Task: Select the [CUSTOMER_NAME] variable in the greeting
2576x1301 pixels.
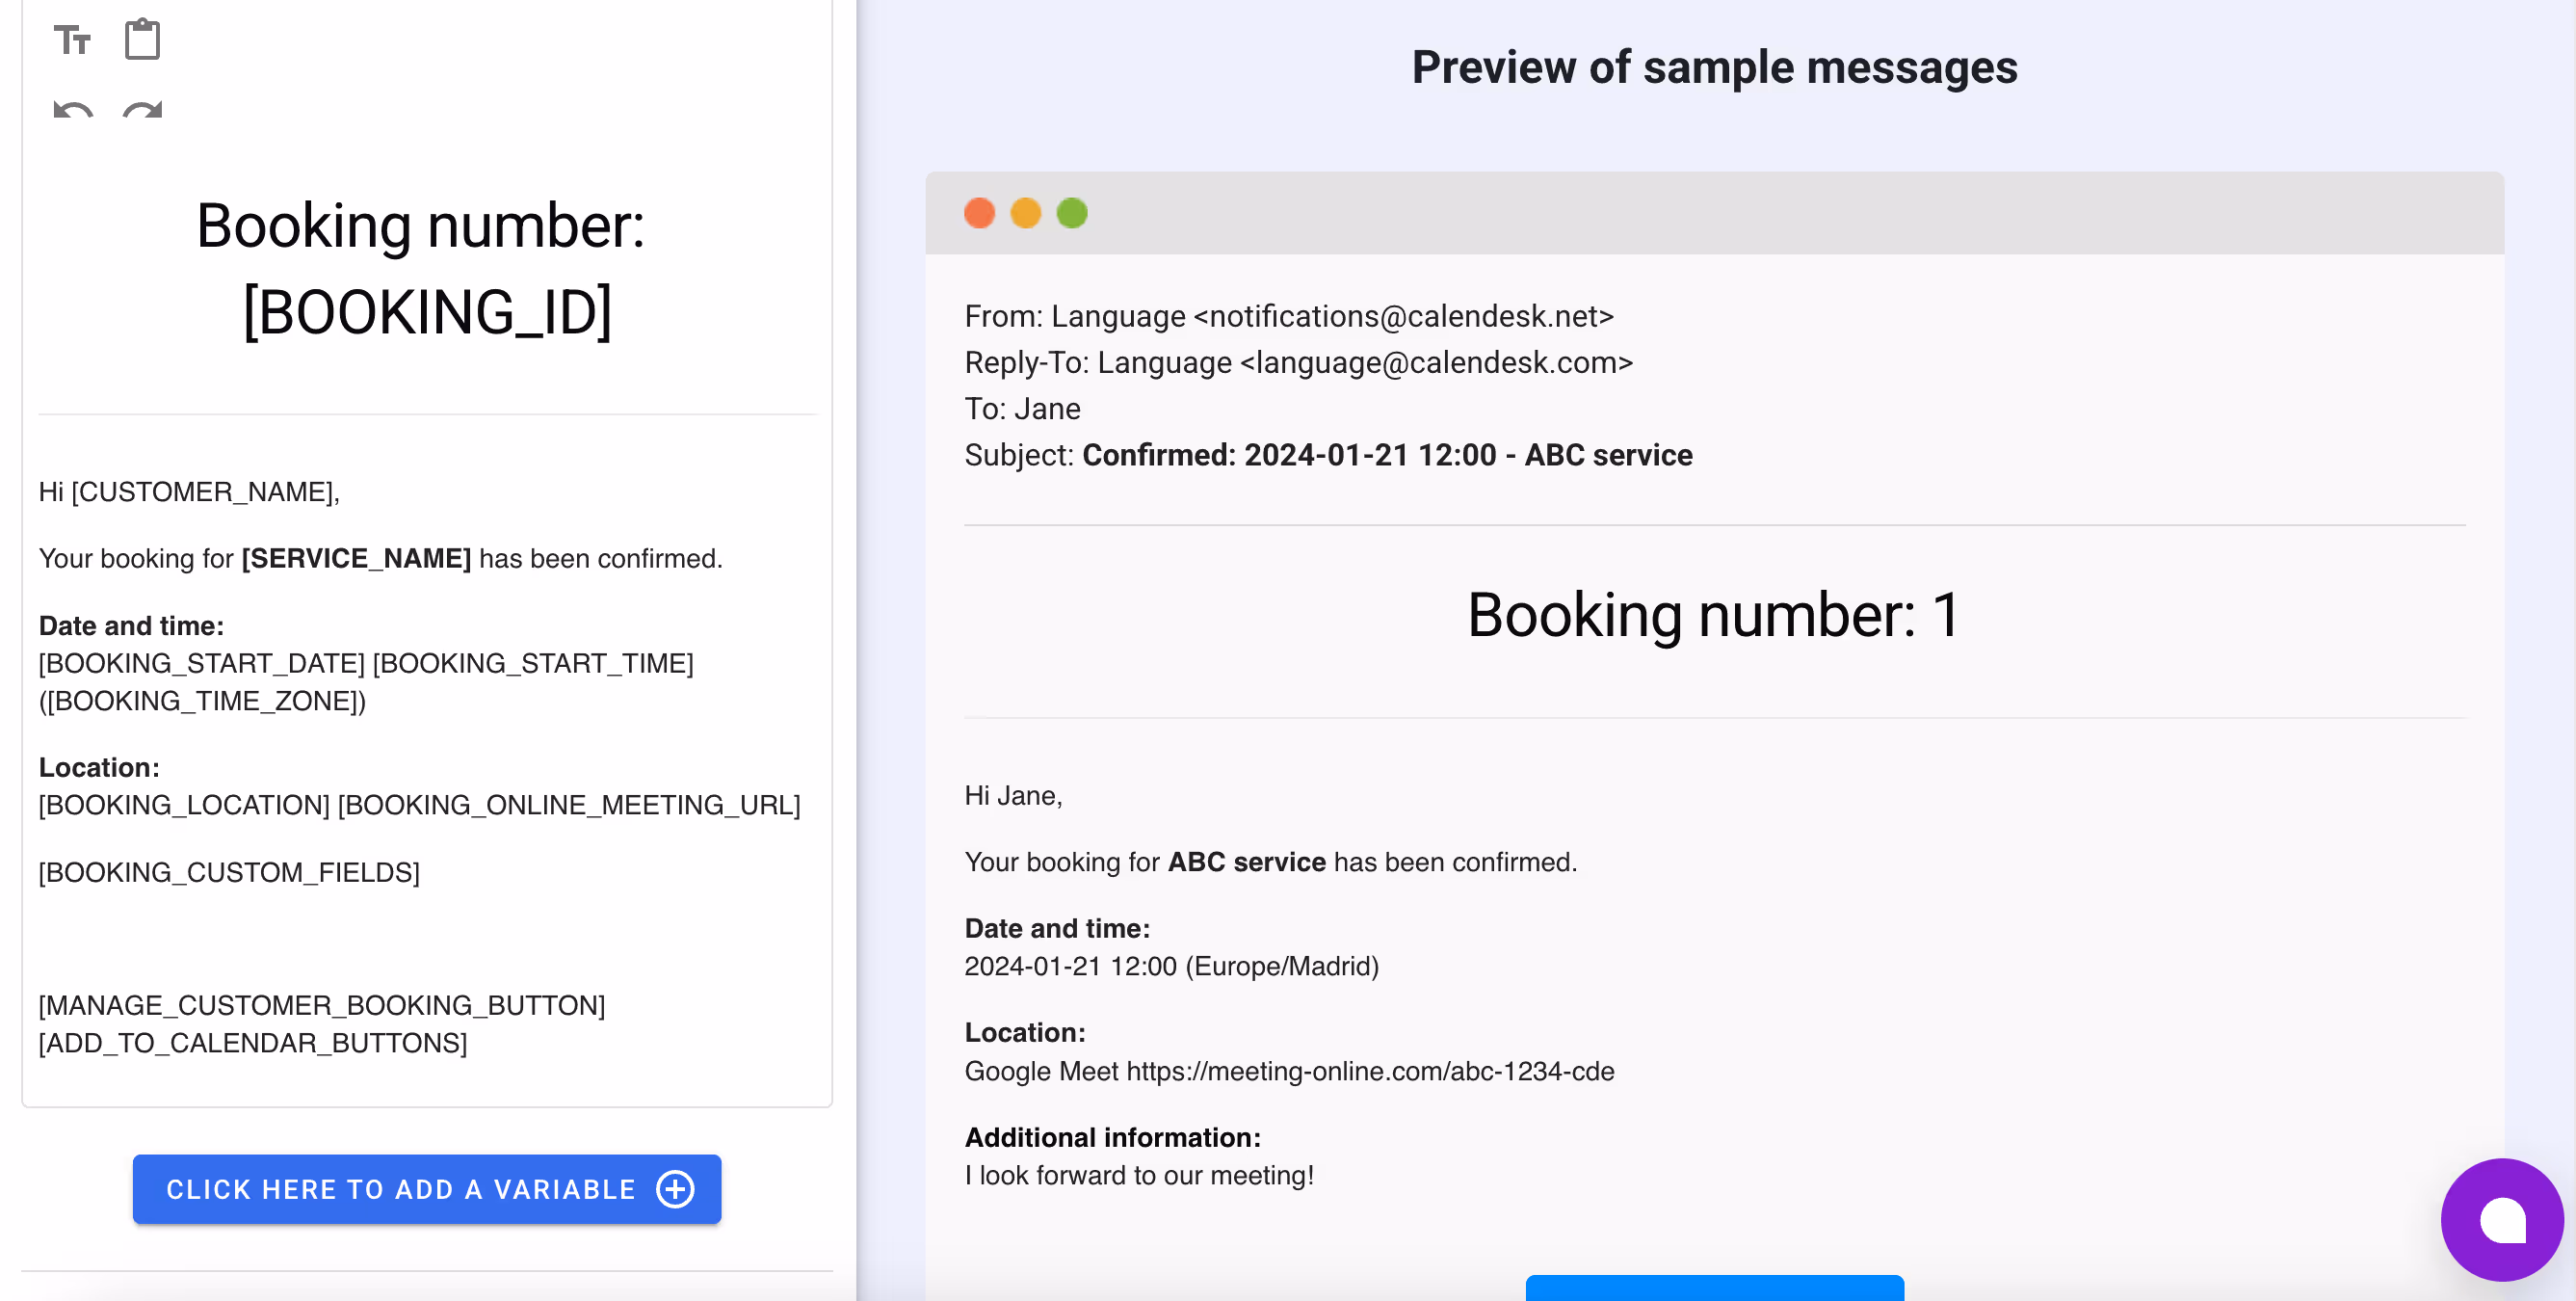Action: tap(201, 491)
